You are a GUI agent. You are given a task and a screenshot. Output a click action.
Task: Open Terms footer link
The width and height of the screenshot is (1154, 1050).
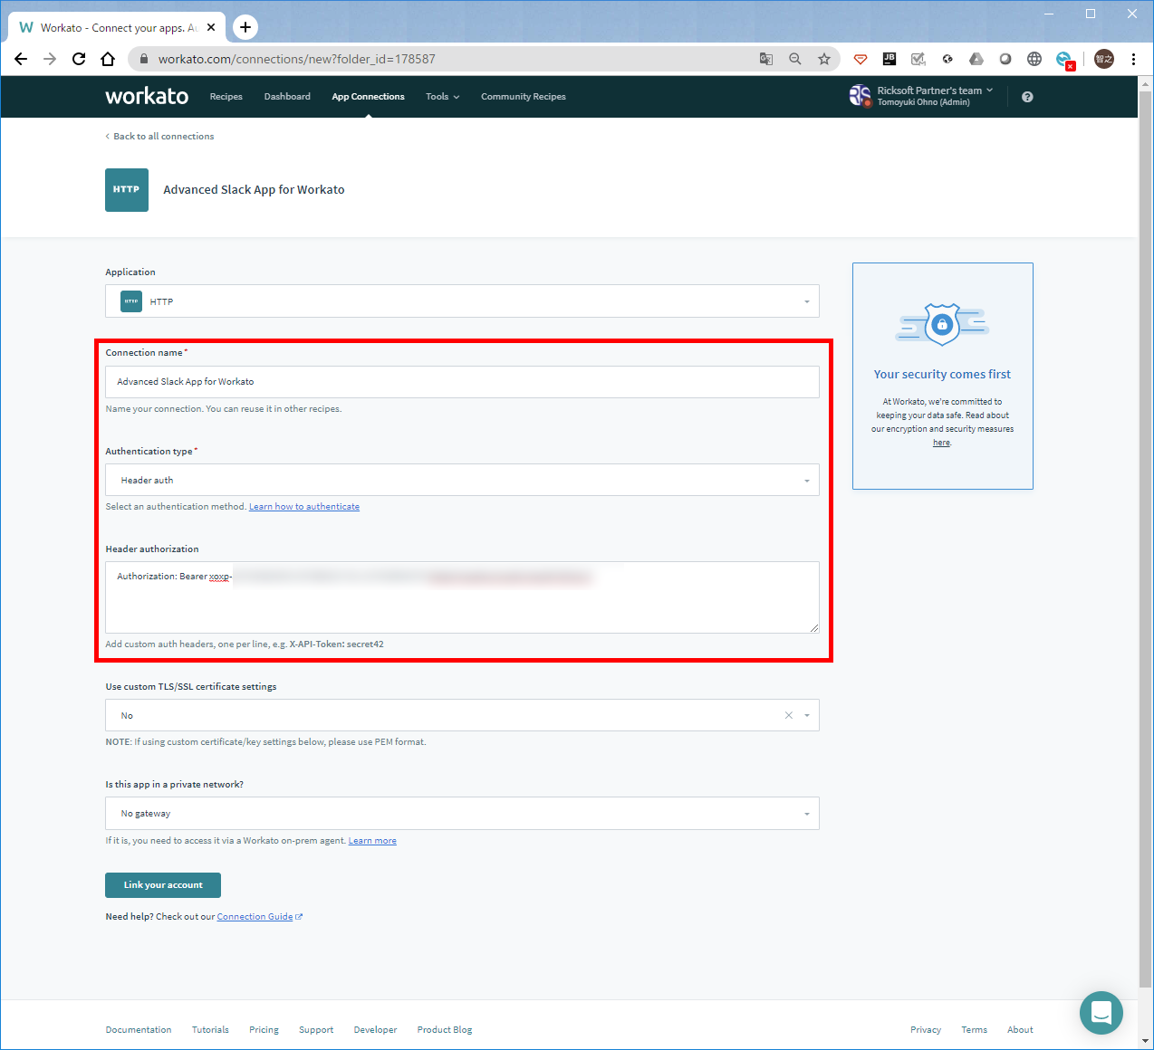click(975, 1030)
